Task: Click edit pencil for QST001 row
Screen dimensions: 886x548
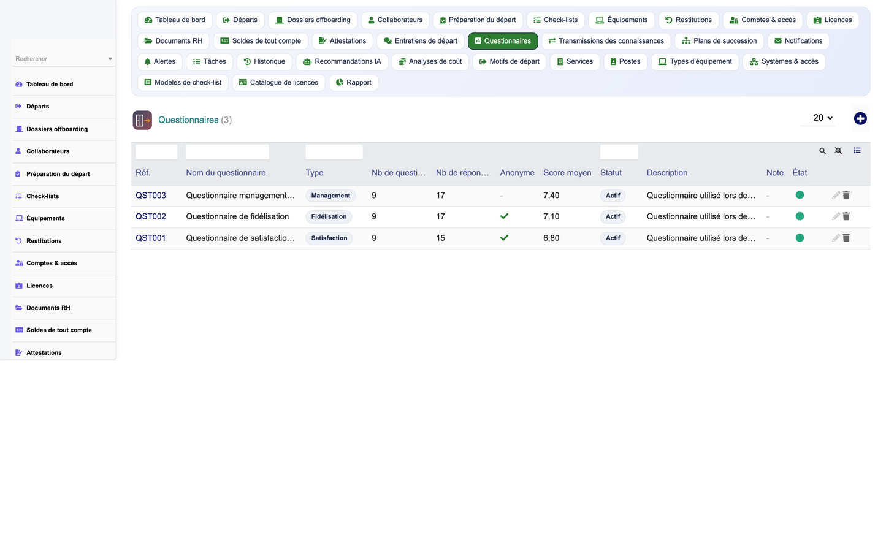Action: (836, 238)
